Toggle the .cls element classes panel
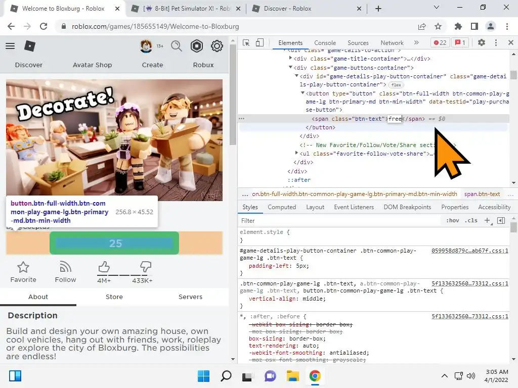The height and width of the screenshot is (388, 518). 471,220
